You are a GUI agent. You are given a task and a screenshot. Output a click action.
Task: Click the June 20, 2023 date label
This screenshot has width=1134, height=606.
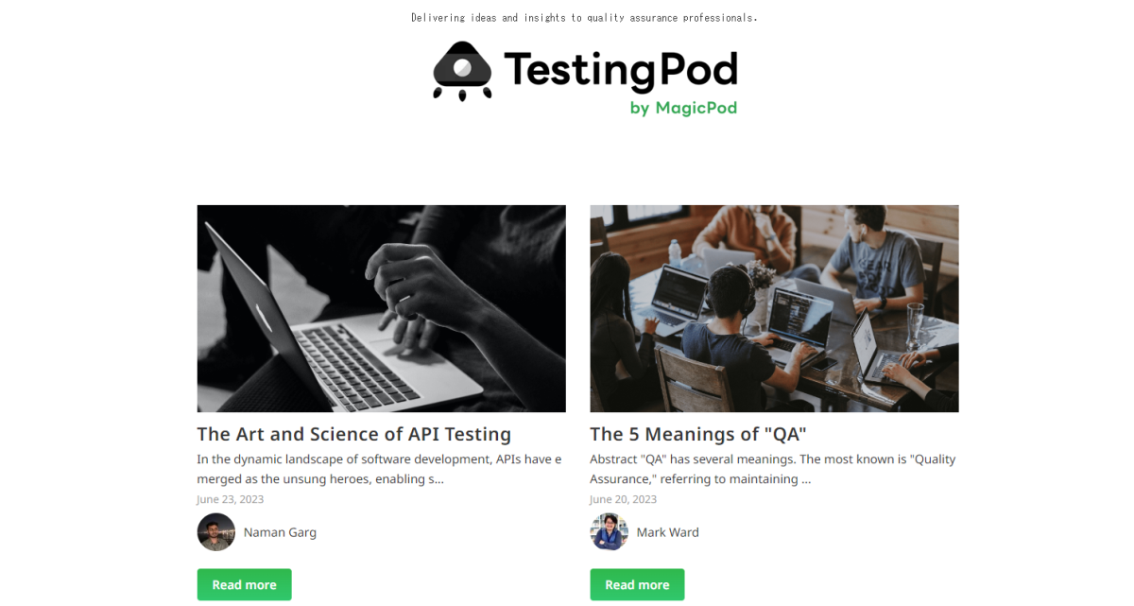click(624, 499)
